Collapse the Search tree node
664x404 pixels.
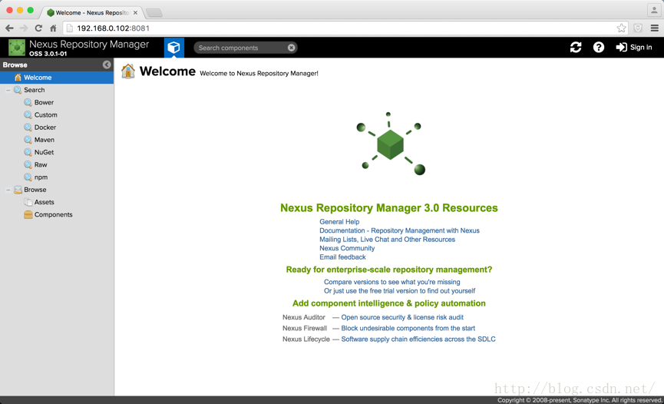click(x=8, y=90)
